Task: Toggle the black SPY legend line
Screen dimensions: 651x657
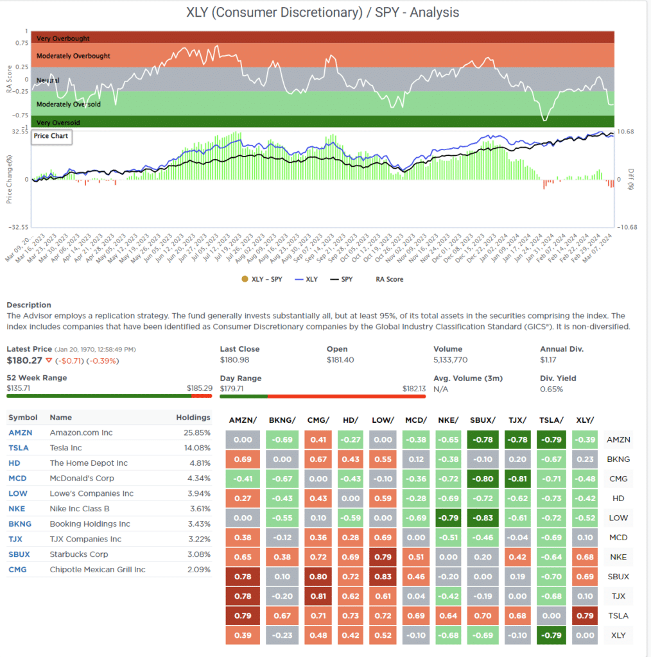Action: pos(341,279)
